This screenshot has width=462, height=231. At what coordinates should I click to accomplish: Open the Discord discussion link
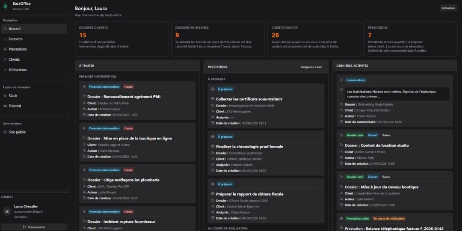(x=34, y=106)
